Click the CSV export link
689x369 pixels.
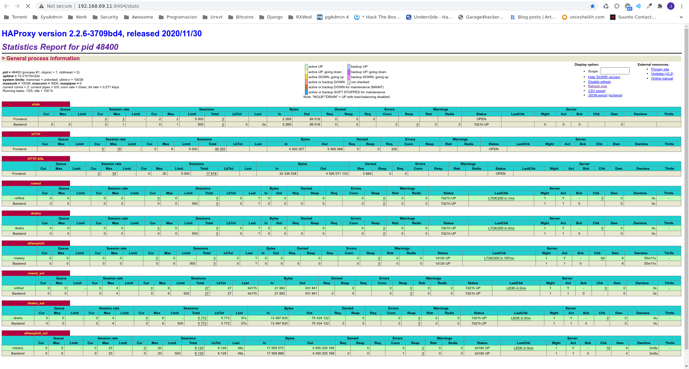click(597, 91)
